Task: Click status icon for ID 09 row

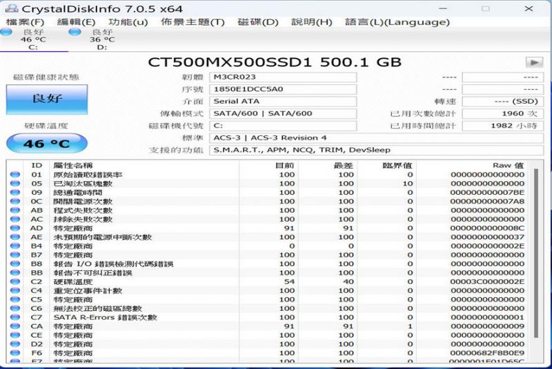Action: pos(15,192)
